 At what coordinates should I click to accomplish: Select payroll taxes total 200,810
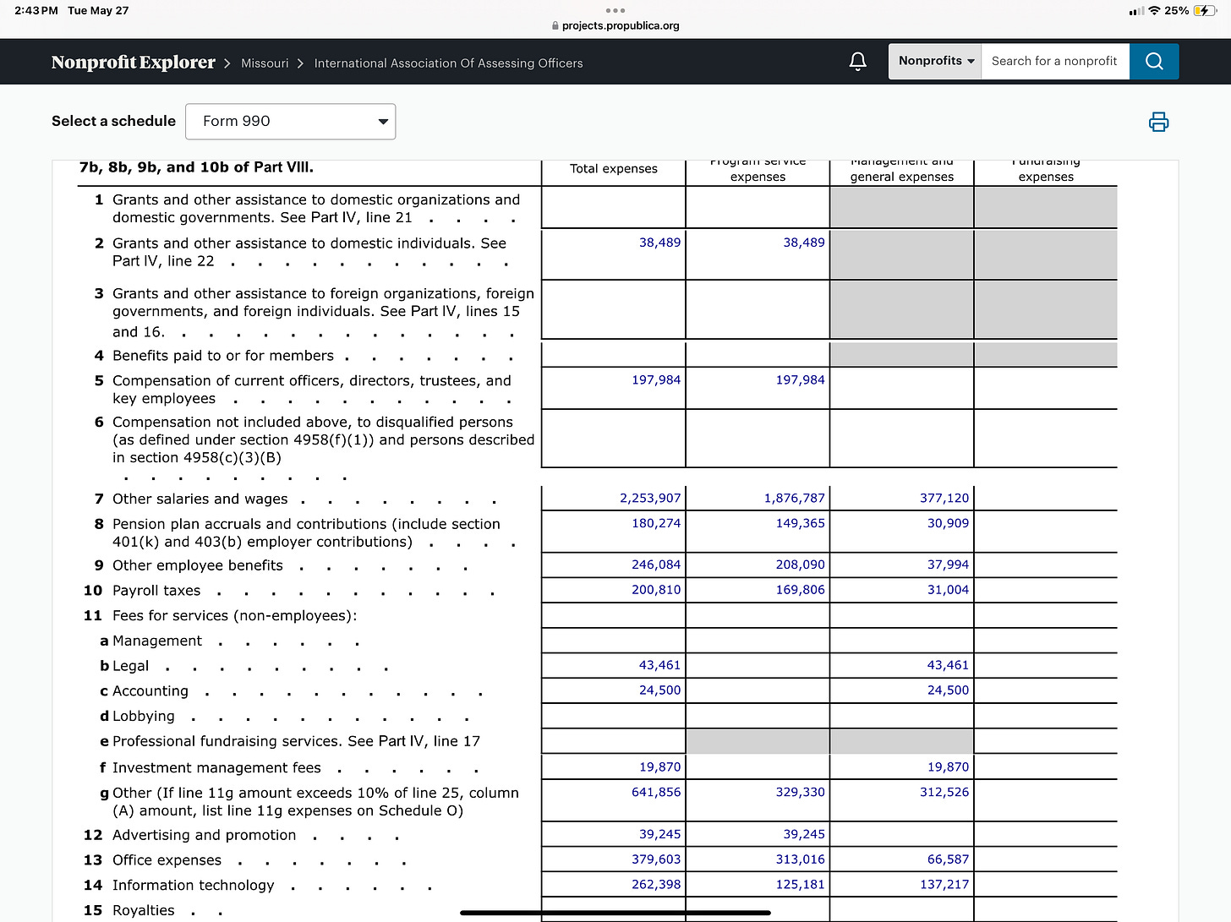(656, 591)
